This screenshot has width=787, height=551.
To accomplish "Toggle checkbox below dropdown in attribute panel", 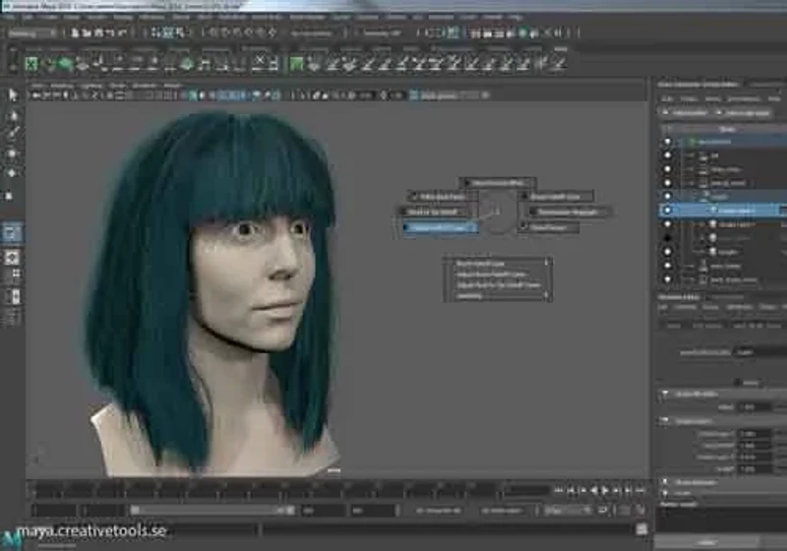I will click(x=738, y=383).
